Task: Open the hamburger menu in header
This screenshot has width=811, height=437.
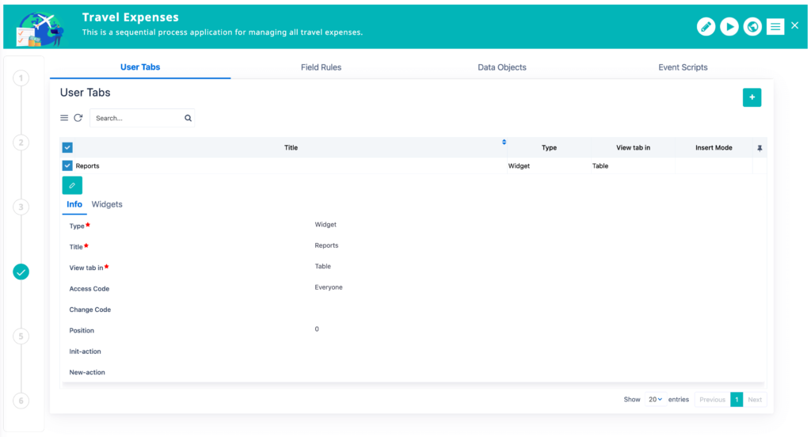Action: tap(775, 26)
